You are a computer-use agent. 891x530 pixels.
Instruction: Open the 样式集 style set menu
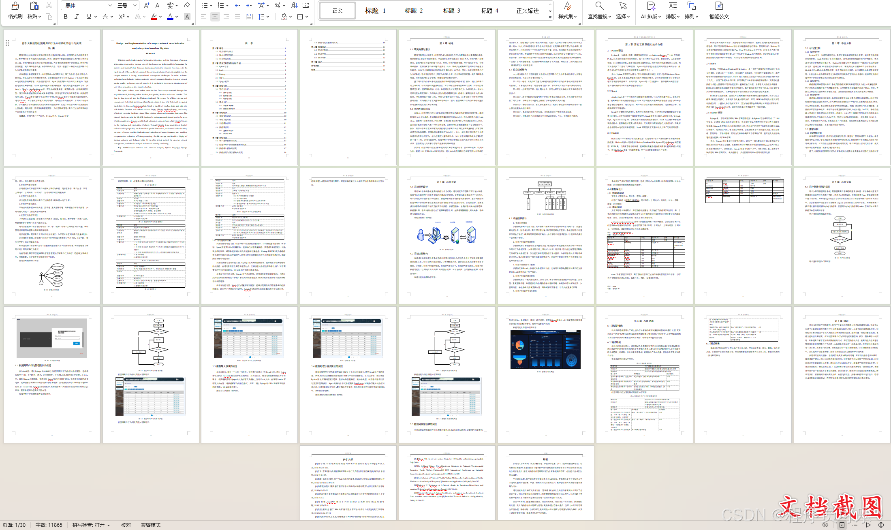(567, 11)
